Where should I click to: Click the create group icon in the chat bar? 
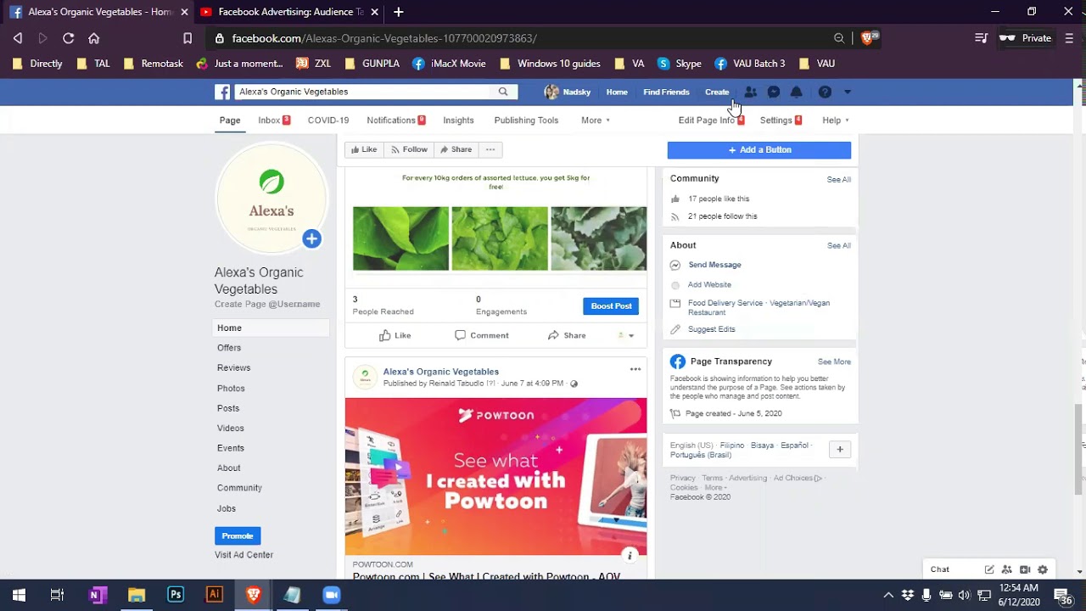(x=1007, y=569)
